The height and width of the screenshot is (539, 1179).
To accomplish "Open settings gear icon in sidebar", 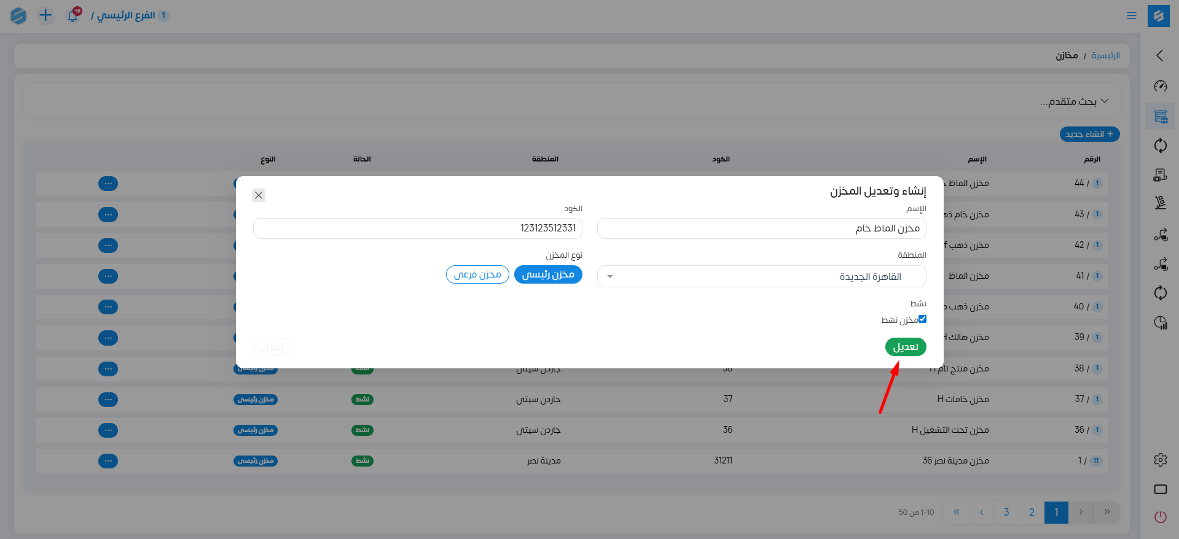I will [1160, 460].
